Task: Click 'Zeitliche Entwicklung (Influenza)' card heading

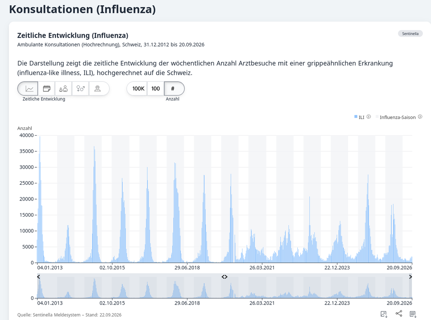Action: pos(73,35)
